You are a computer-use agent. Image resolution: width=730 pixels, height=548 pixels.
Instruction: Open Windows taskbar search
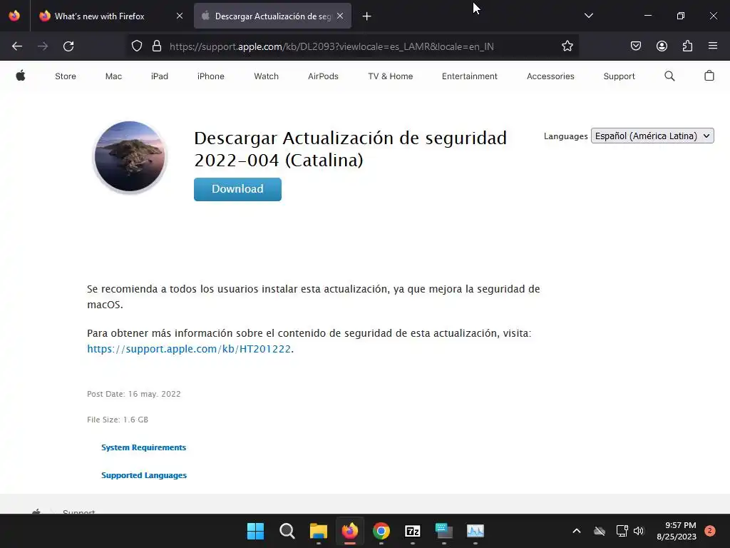point(287,531)
